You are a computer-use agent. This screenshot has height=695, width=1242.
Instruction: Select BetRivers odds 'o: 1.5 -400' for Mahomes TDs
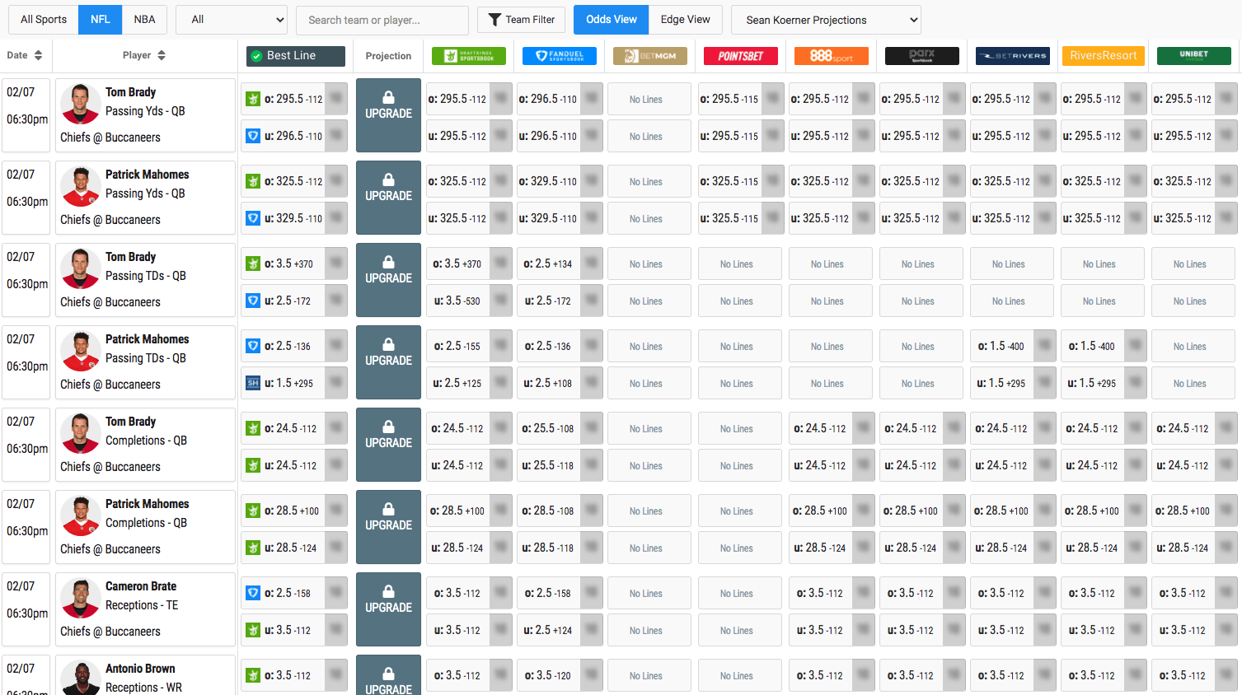click(1013, 346)
